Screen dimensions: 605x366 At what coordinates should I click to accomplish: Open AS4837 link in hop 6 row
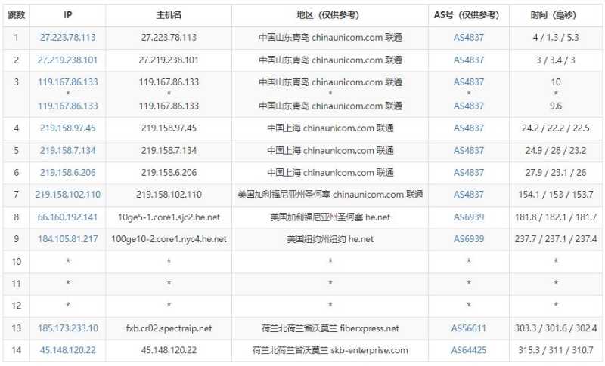click(468, 173)
